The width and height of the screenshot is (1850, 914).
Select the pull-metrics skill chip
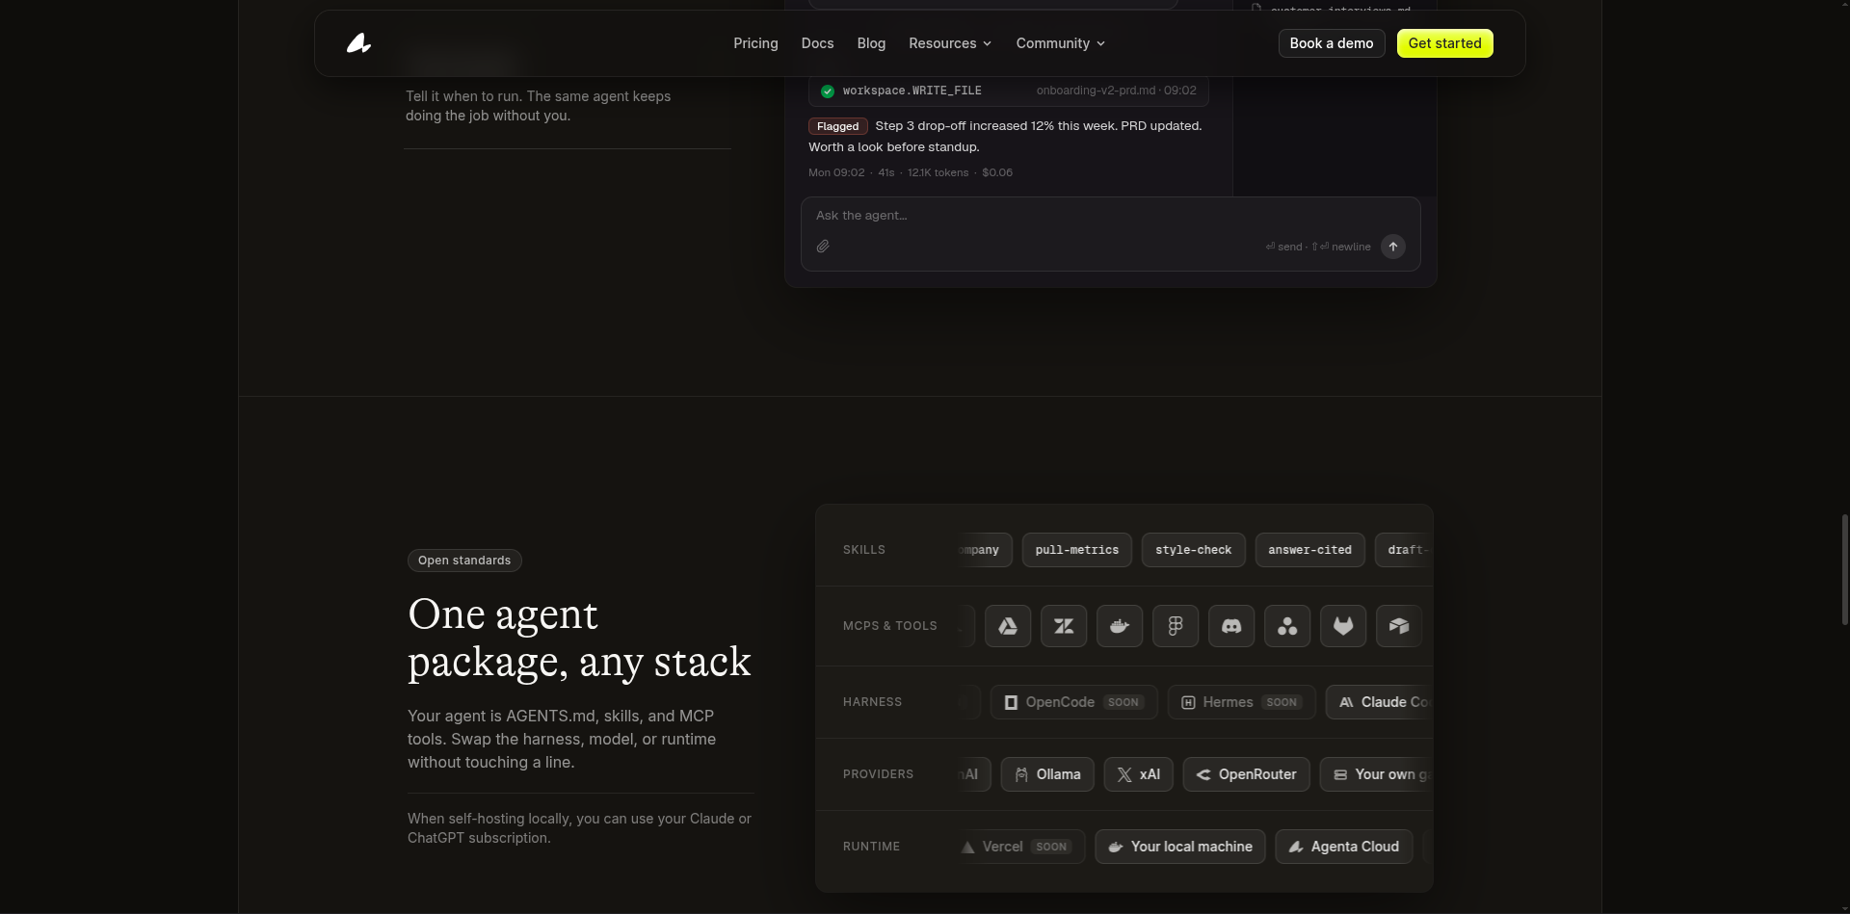(x=1077, y=550)
